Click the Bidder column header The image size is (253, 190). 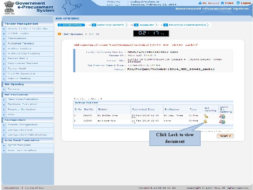pos(103,109)
